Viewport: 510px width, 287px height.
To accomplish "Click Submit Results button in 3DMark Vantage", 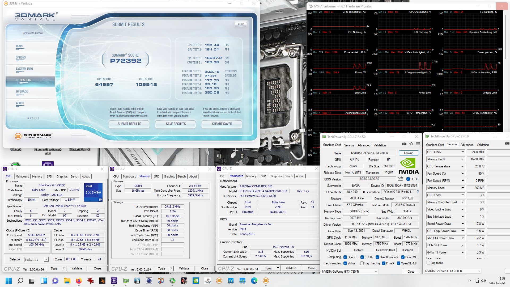I will click(x=129, y=124).
